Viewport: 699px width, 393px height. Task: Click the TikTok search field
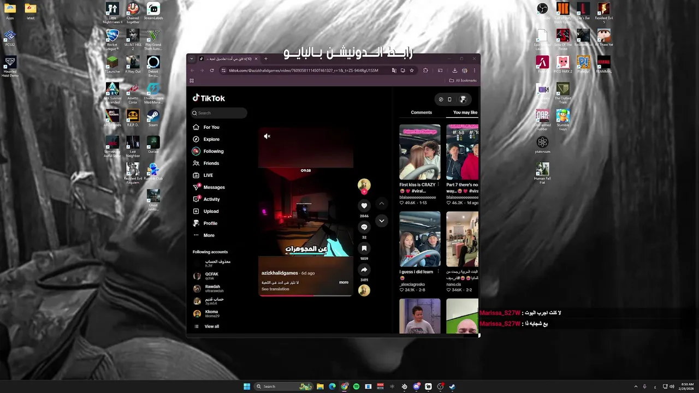pos(219,113)
